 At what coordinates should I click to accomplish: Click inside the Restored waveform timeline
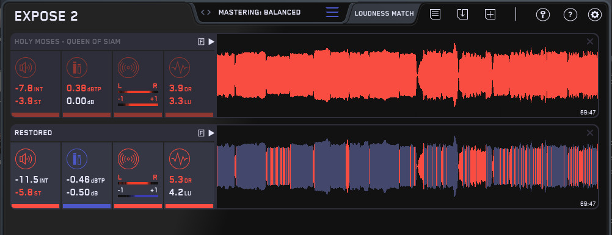pos(407,167)
